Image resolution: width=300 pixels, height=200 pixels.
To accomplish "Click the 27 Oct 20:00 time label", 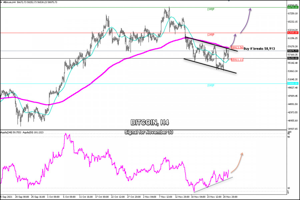I will pos(134,197).
